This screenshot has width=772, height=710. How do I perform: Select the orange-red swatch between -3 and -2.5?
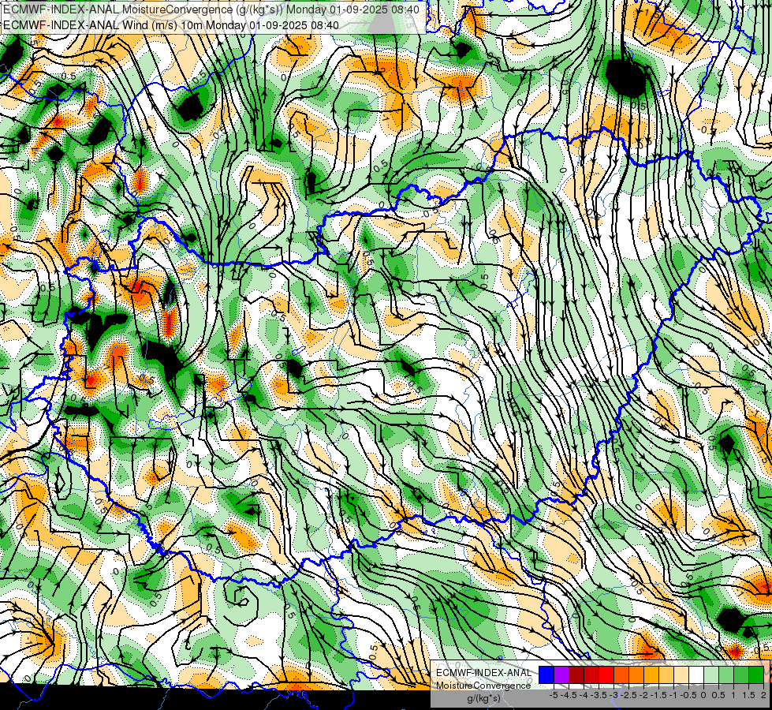pyautogui.click(x=621, y=674)
